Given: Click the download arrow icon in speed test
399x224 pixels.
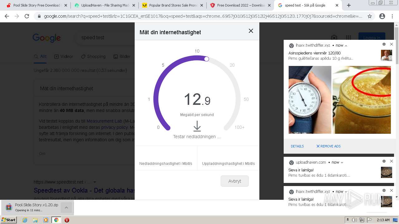Looking at the screenshot, I should pyautogui.click(x=197, y=126).
